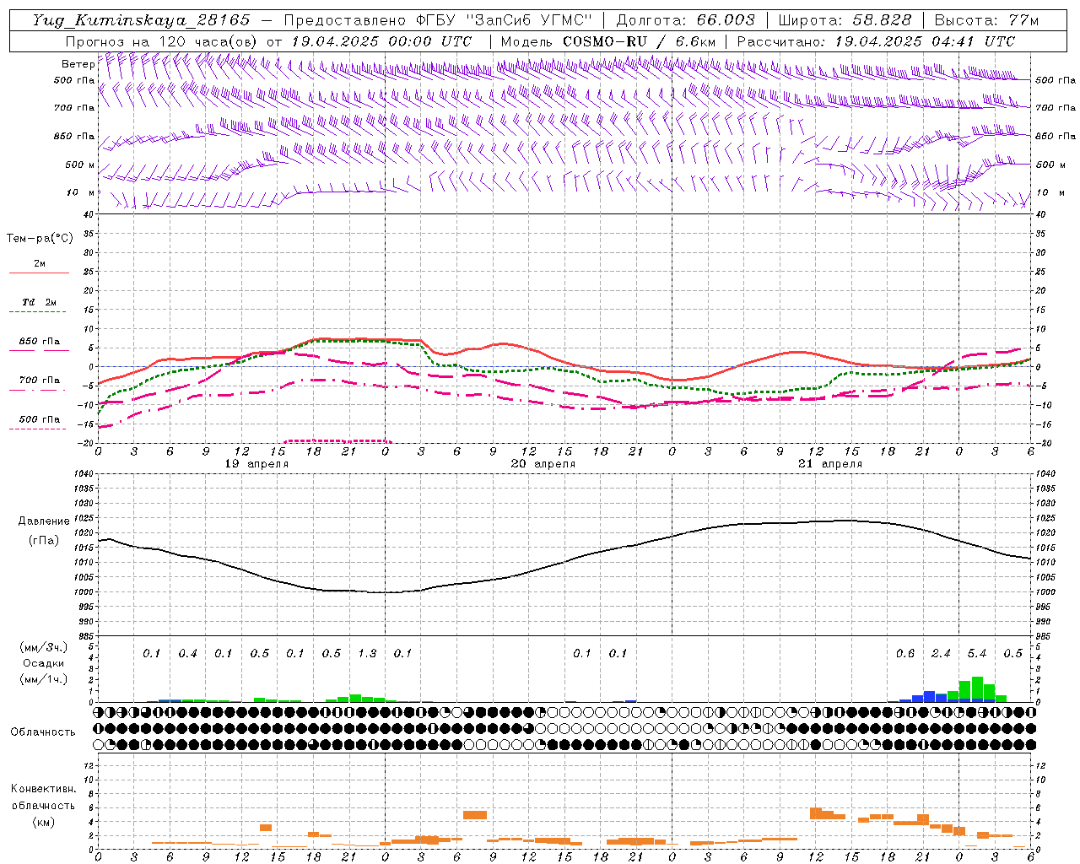
Task: Click the forecast start time 19.04.2025 00:00 UTC
Action: pyautogui.click(x=381, y=41)
